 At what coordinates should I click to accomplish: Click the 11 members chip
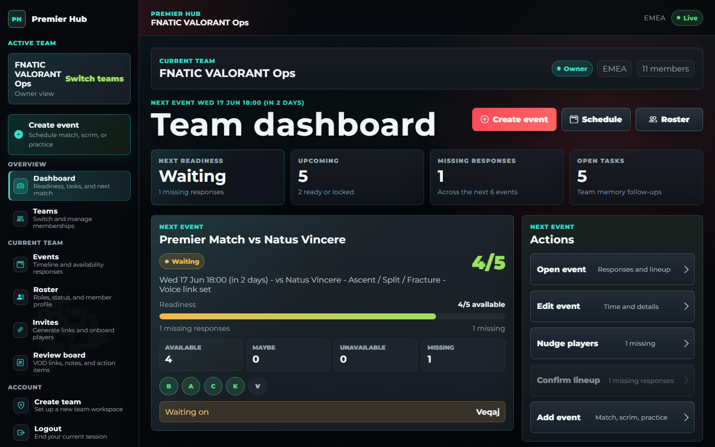pos(665,69)
